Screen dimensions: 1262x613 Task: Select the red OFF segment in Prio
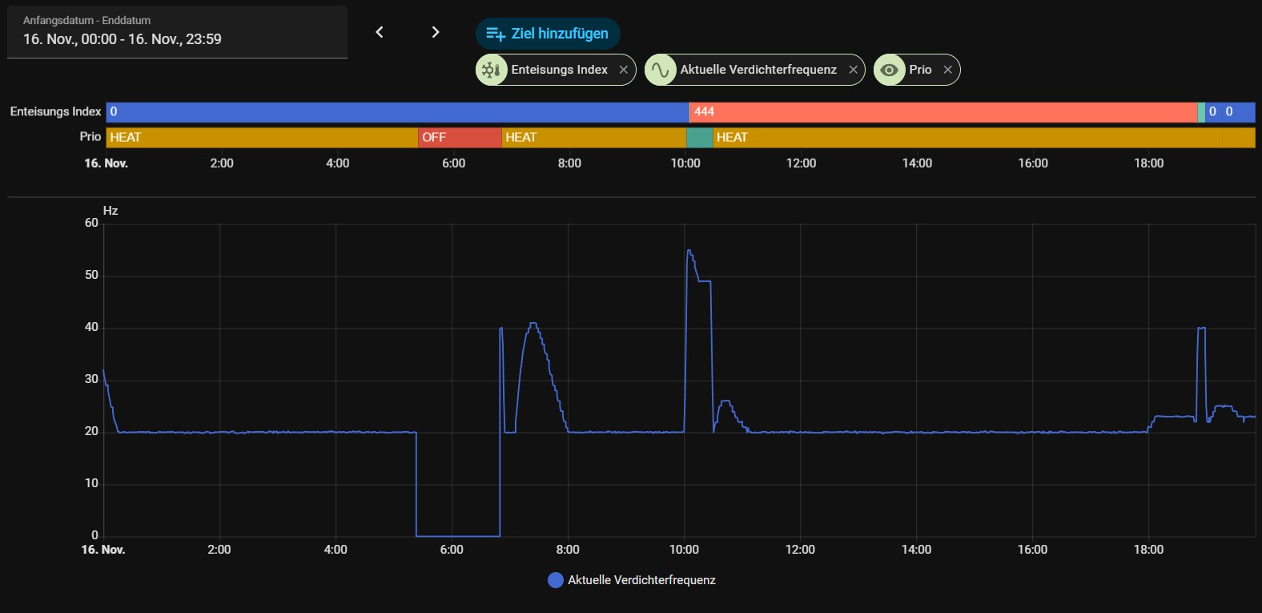(460, 138)
